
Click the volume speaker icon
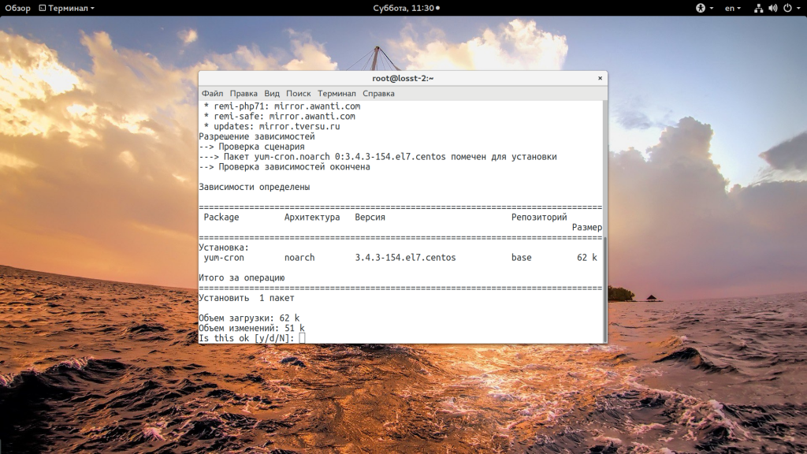click(x=772, y=8)
